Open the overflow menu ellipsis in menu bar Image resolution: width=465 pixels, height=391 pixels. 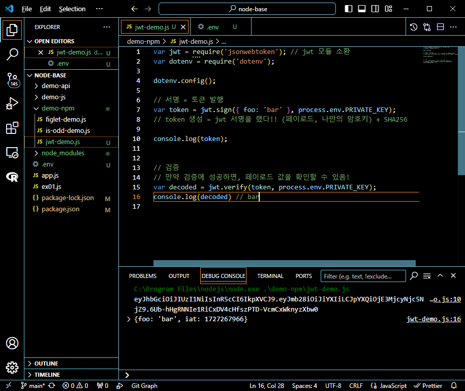click(99, 9)
